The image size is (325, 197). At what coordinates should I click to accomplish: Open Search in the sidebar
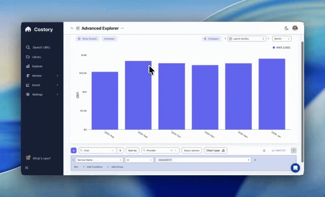[x=38, y=47]
